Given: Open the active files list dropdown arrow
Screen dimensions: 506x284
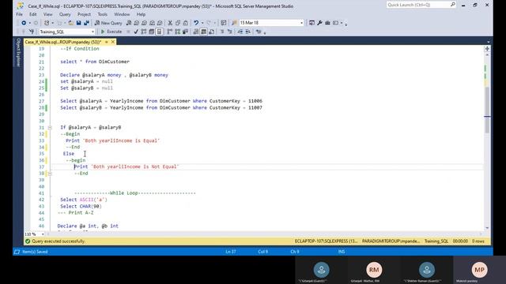Looking at the screenshot, I should click(x=488, y=42).
